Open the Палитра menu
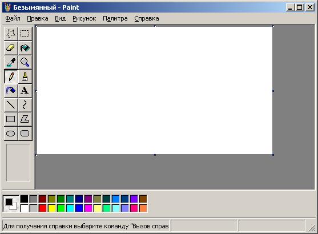Viewport: 318px width, 234px height. tap(115, 18)
